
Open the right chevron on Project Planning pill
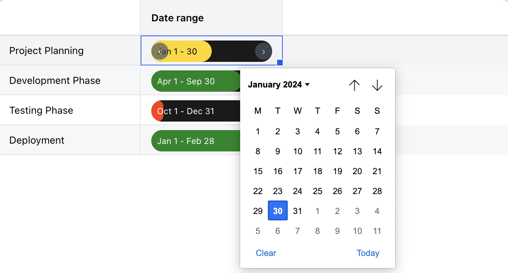click(263, 51)
